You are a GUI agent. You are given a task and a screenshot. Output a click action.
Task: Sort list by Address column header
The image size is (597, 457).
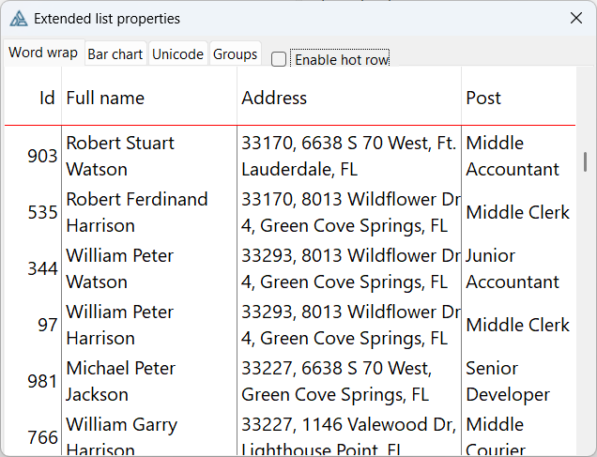pos(349,98)
